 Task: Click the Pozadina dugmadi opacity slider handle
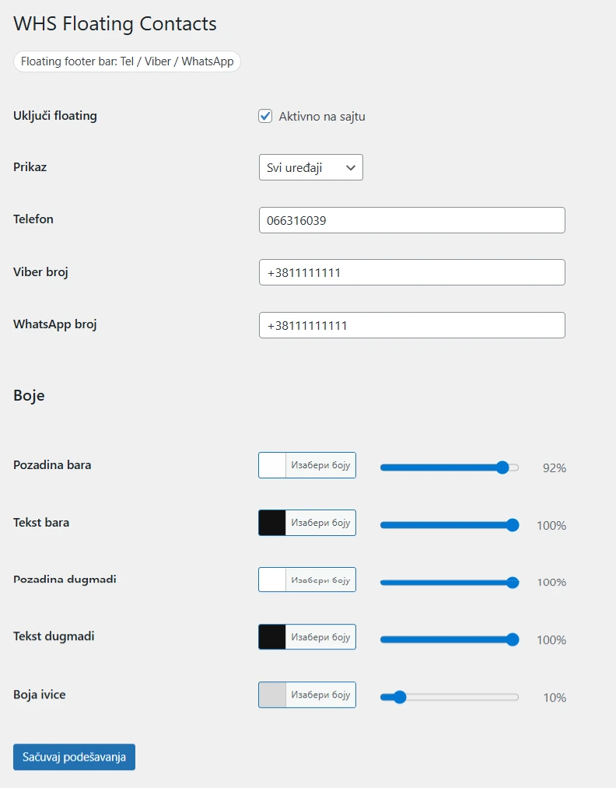pos(513,582)
